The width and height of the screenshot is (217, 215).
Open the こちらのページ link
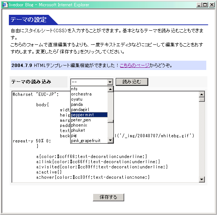click(x=135, y=65)
